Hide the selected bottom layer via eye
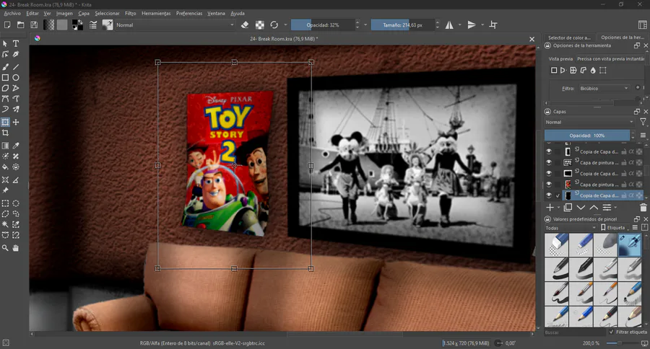 click(549, 195)
